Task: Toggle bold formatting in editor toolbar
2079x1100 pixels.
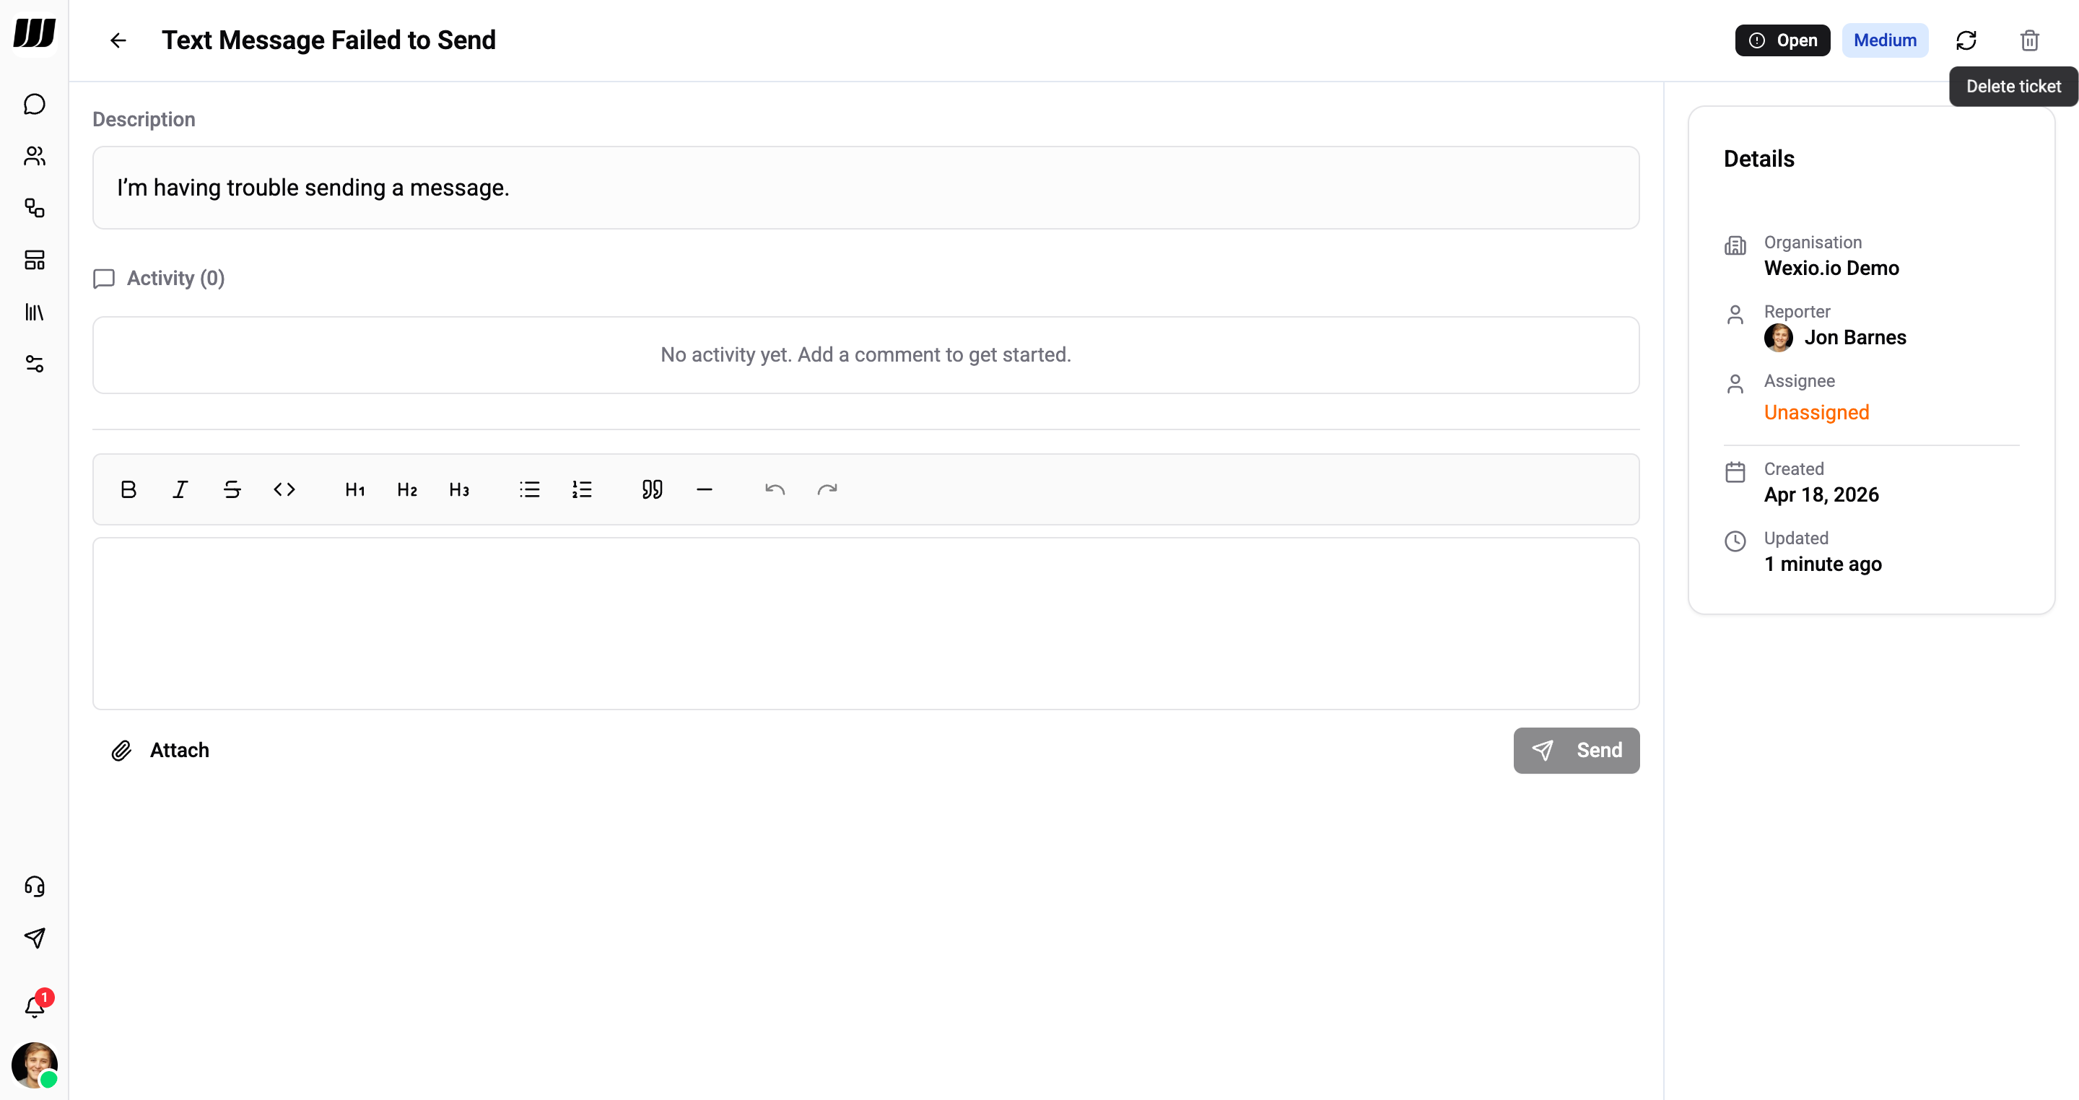Action: click(x=128, y=489)
